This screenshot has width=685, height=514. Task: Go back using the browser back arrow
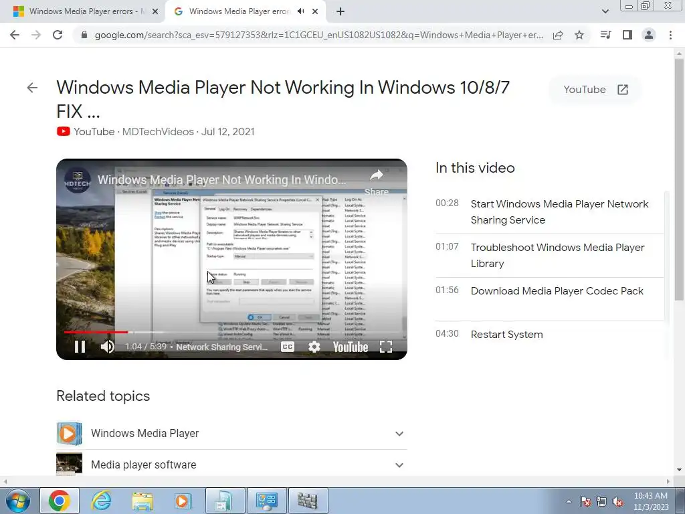[x=15, y=35]
